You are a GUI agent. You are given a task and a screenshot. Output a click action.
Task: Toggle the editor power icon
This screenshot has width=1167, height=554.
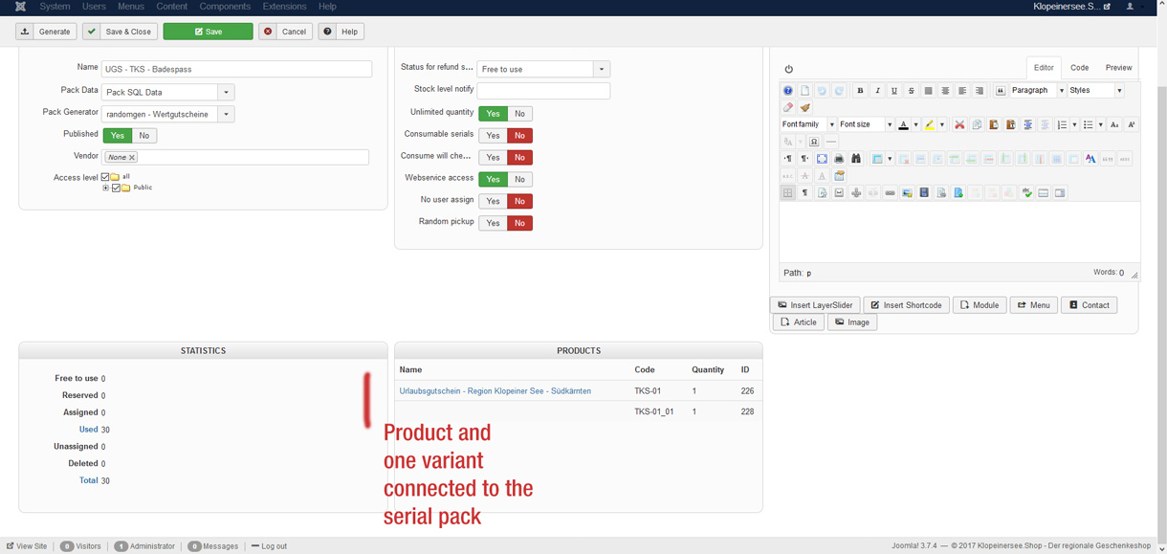click(x=788, y=69)
